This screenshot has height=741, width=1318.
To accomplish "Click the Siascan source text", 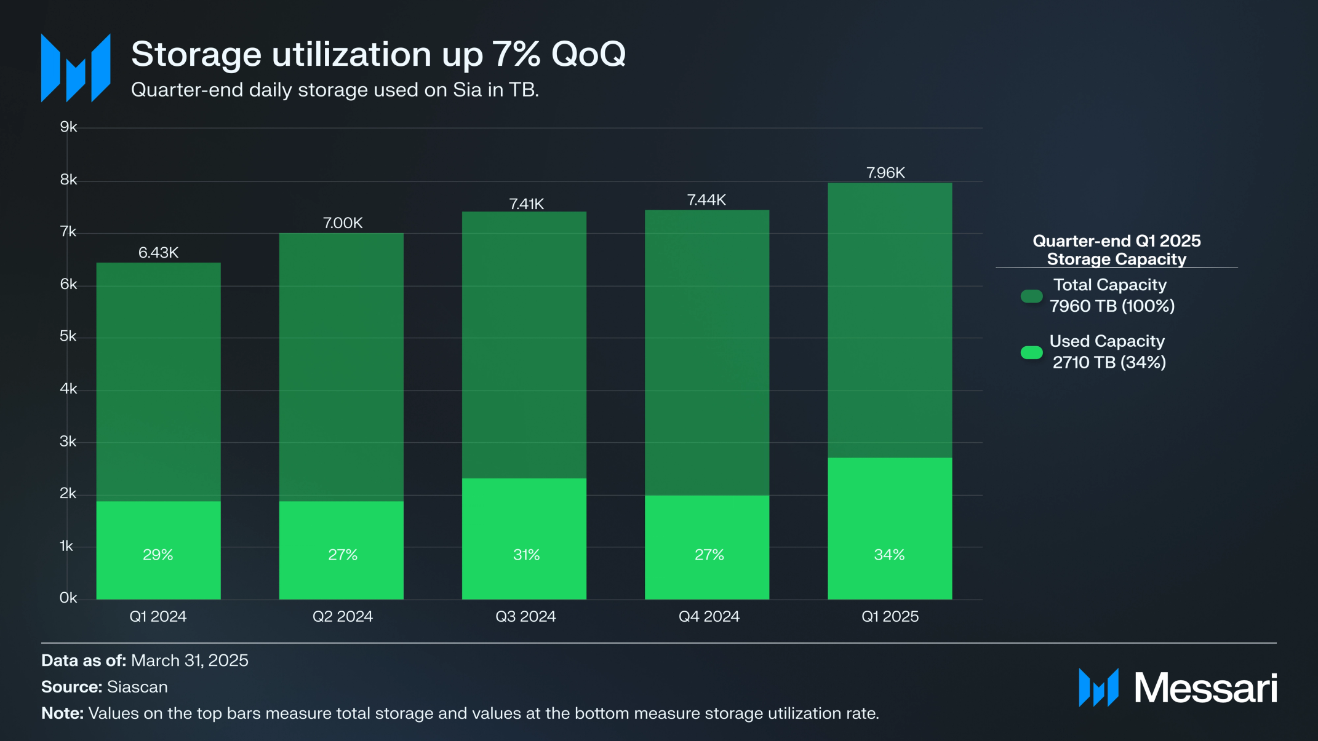I will coord(137,687).
